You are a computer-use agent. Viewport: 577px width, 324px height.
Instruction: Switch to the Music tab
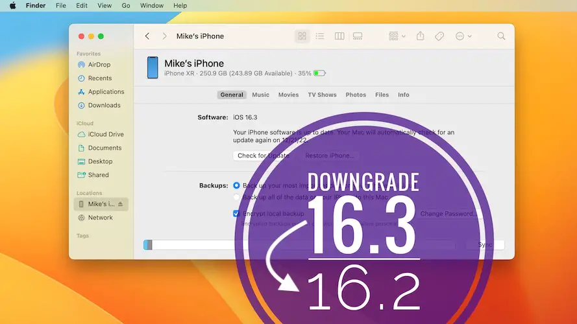click(x=260, y=95)
